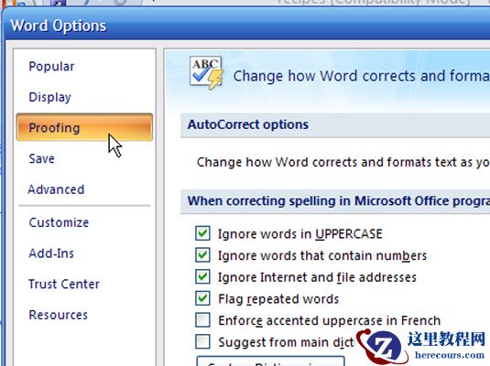Select the Display category in sidebar
This screenshot has height=366, width=490.
coord(50,97)
